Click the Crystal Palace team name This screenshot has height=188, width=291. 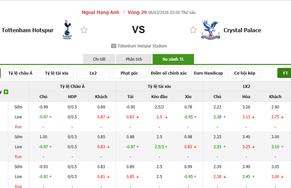[242, 30]
